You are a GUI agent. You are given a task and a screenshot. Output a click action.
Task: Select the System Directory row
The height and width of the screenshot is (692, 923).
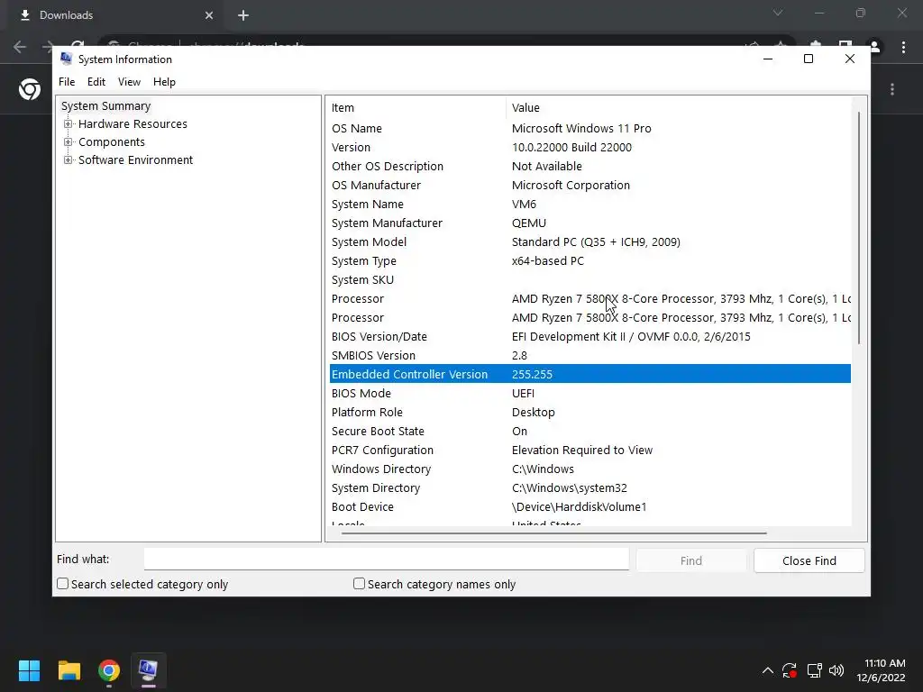589,487
